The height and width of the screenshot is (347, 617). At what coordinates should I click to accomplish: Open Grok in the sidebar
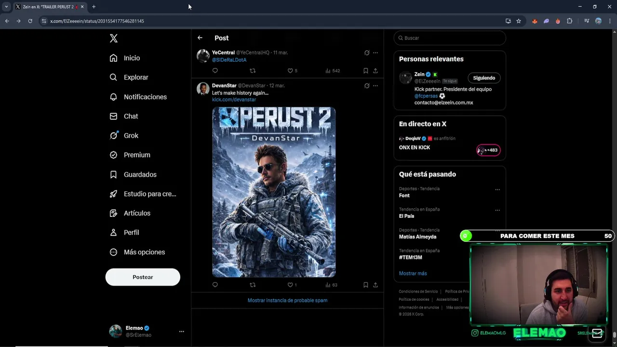(124, 135)
